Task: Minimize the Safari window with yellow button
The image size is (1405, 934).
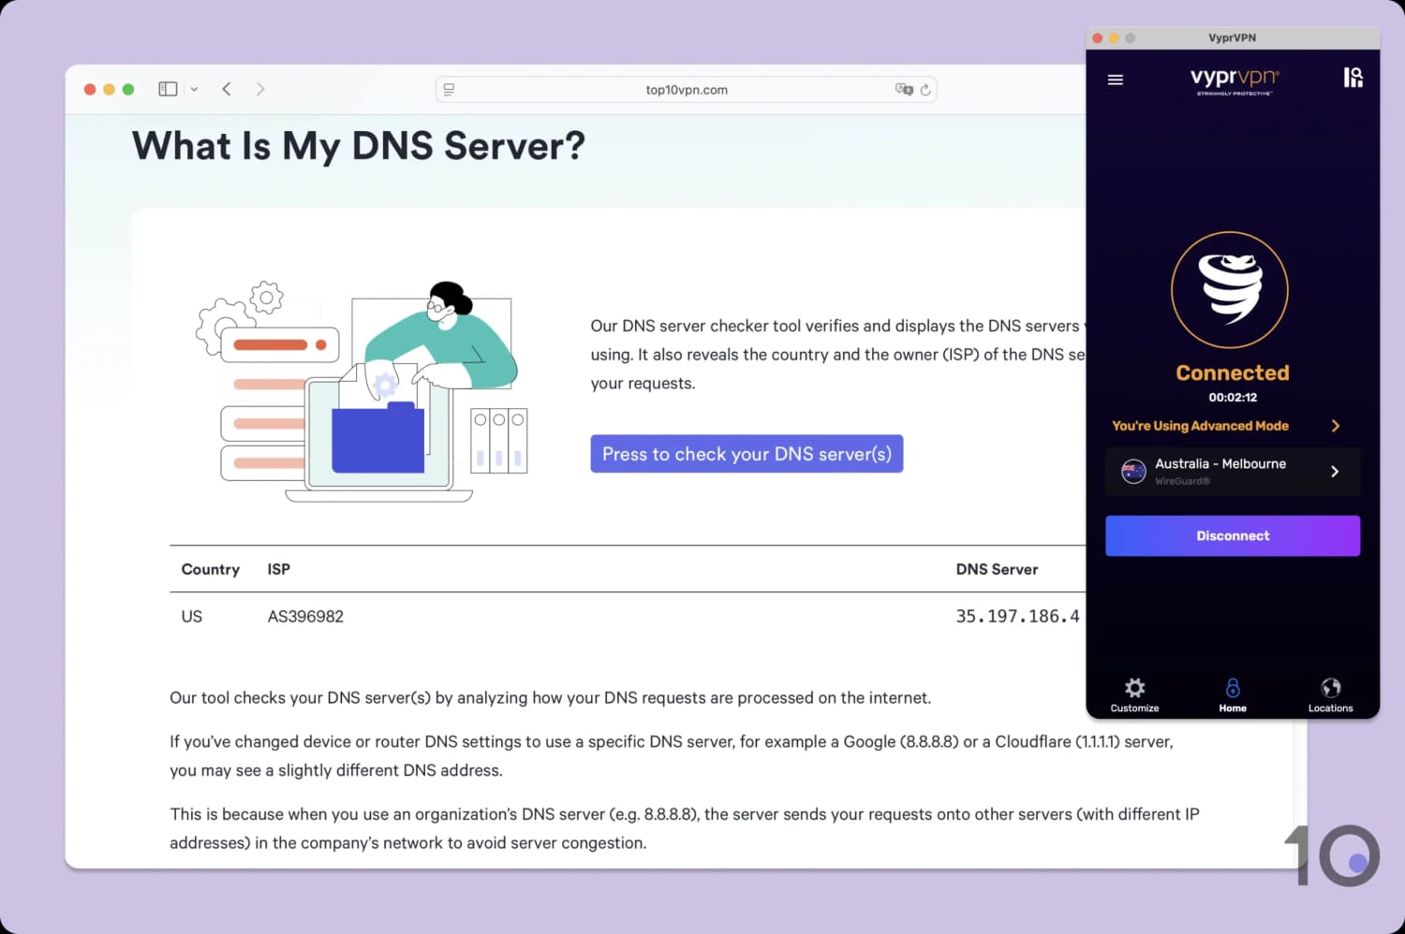Action: (x=109, y=89)
